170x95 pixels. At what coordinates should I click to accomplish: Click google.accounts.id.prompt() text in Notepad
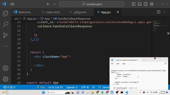[x=127, y=82]
